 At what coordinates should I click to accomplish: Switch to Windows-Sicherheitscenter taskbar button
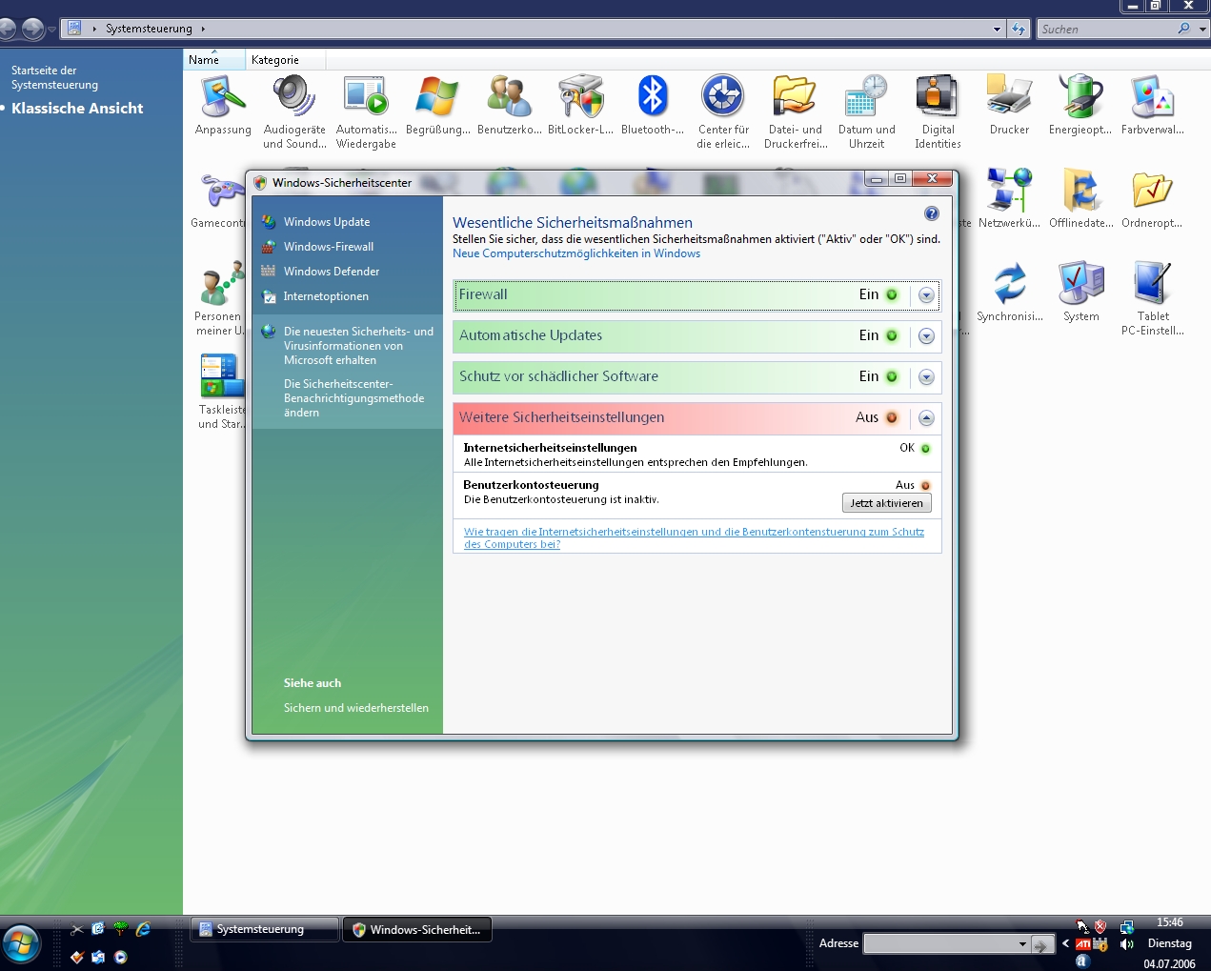417,929
